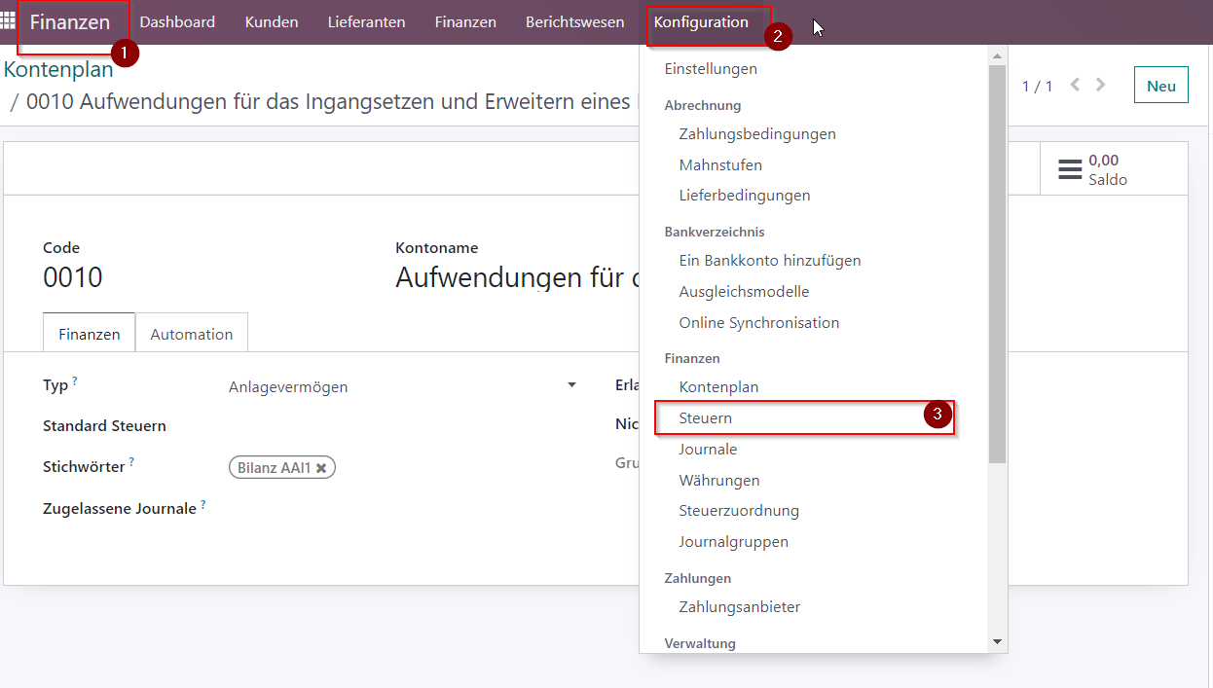Screen dimensions: 1213x688
Task: Switch to the Automation tab
Action: click(192, 334)
